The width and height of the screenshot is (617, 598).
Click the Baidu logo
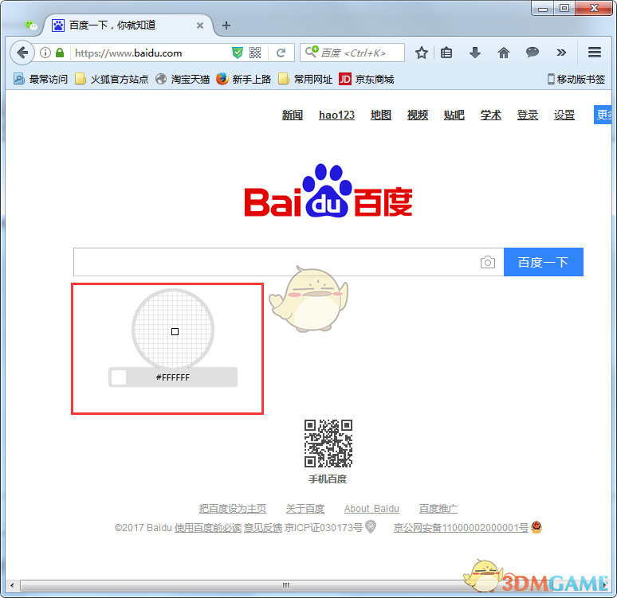[x=328, y=190]
